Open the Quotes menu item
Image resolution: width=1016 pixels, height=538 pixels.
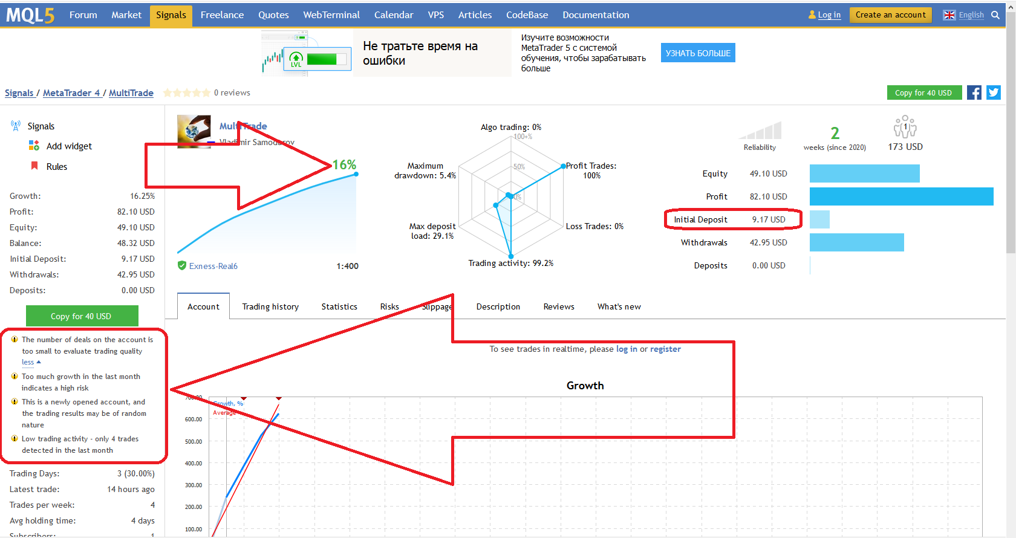pyautogui.click(x=273, y=15)
